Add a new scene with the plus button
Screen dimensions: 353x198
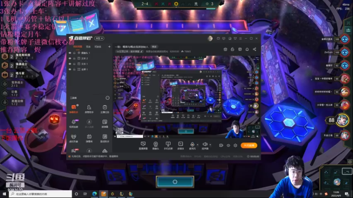109,47
